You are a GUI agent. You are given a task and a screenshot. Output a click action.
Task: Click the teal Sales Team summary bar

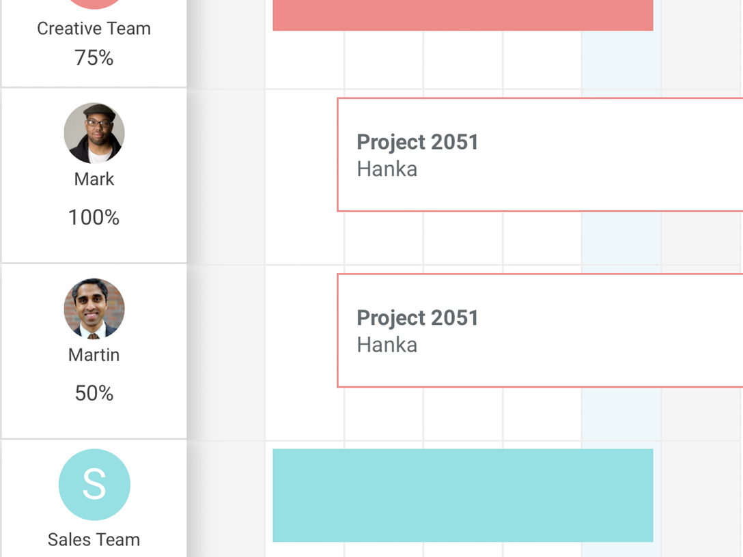462,495
